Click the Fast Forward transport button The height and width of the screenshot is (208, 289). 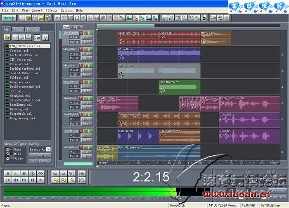tap(24, 180)
